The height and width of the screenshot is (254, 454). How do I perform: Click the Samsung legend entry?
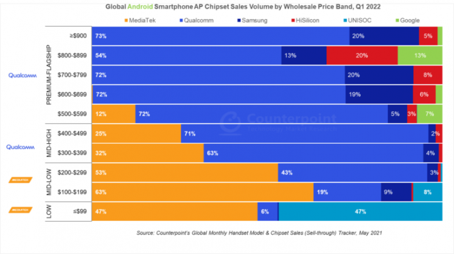(x=252, y=21)
